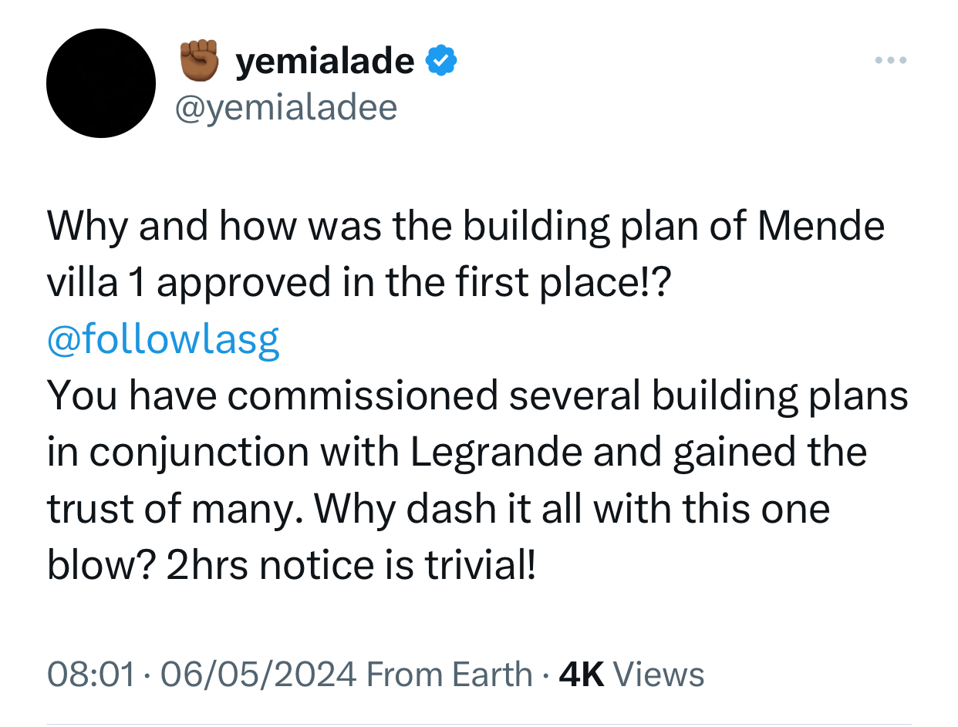The image size is (958, 727).
Task: Click the display name yemialade
Action: [x=324, y=62]
